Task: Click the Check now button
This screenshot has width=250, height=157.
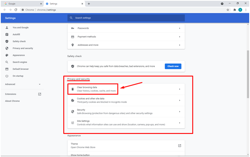Action: pos(173,66)
